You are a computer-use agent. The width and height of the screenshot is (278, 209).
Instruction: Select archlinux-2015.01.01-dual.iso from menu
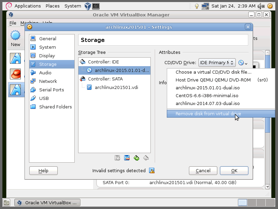coord(221,88)
